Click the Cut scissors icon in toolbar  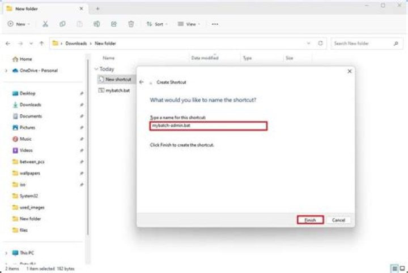tap(45, 24)
